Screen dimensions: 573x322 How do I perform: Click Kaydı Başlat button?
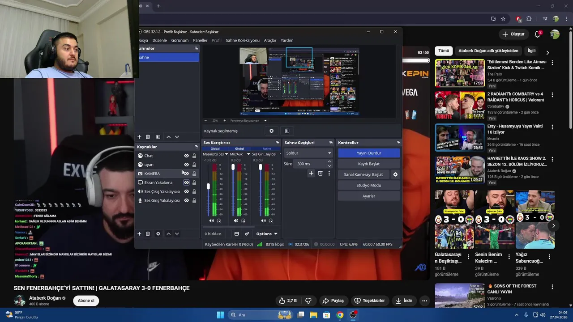pos(369,164)
